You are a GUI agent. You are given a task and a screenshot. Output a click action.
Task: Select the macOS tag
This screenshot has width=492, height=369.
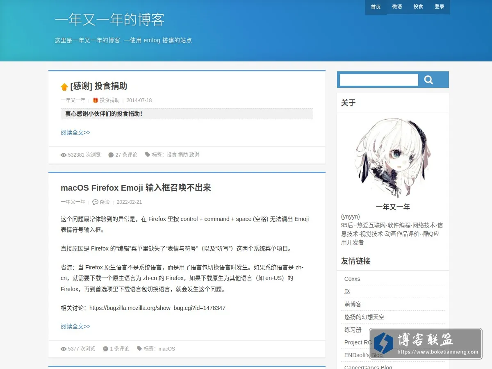(166, 349)
